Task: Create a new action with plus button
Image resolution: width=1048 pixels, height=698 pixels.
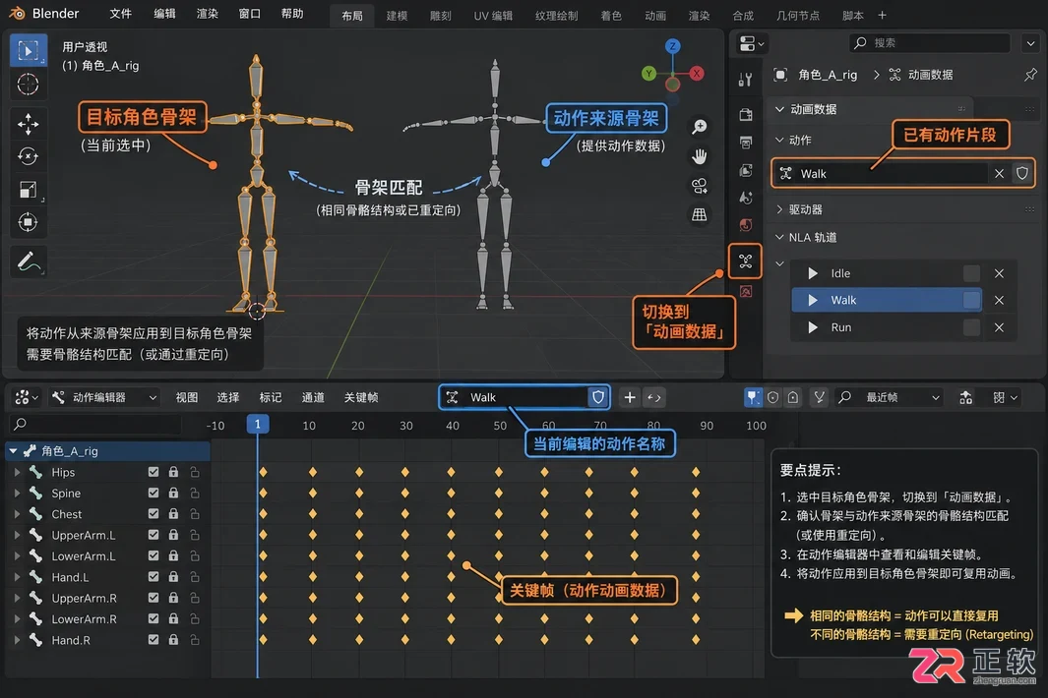Action: click(630, 397)
